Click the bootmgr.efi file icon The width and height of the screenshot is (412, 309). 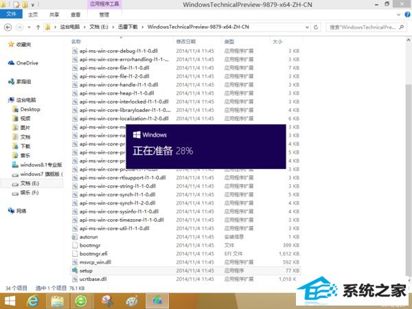(75, 253)
